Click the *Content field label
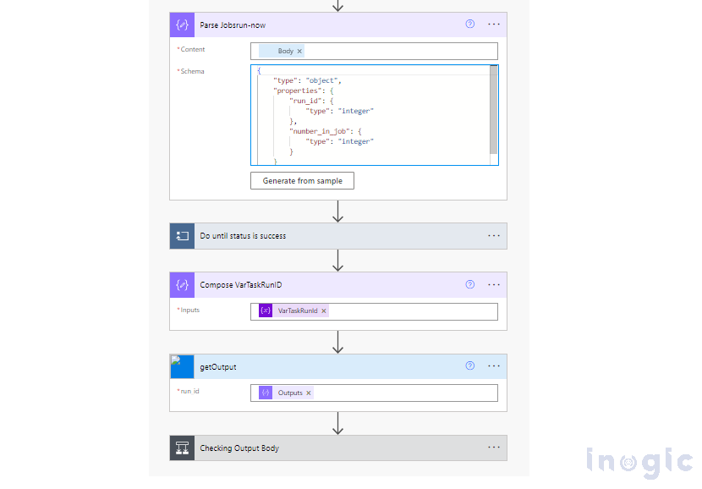Viewport: 702px width, 489px height. 191,49
